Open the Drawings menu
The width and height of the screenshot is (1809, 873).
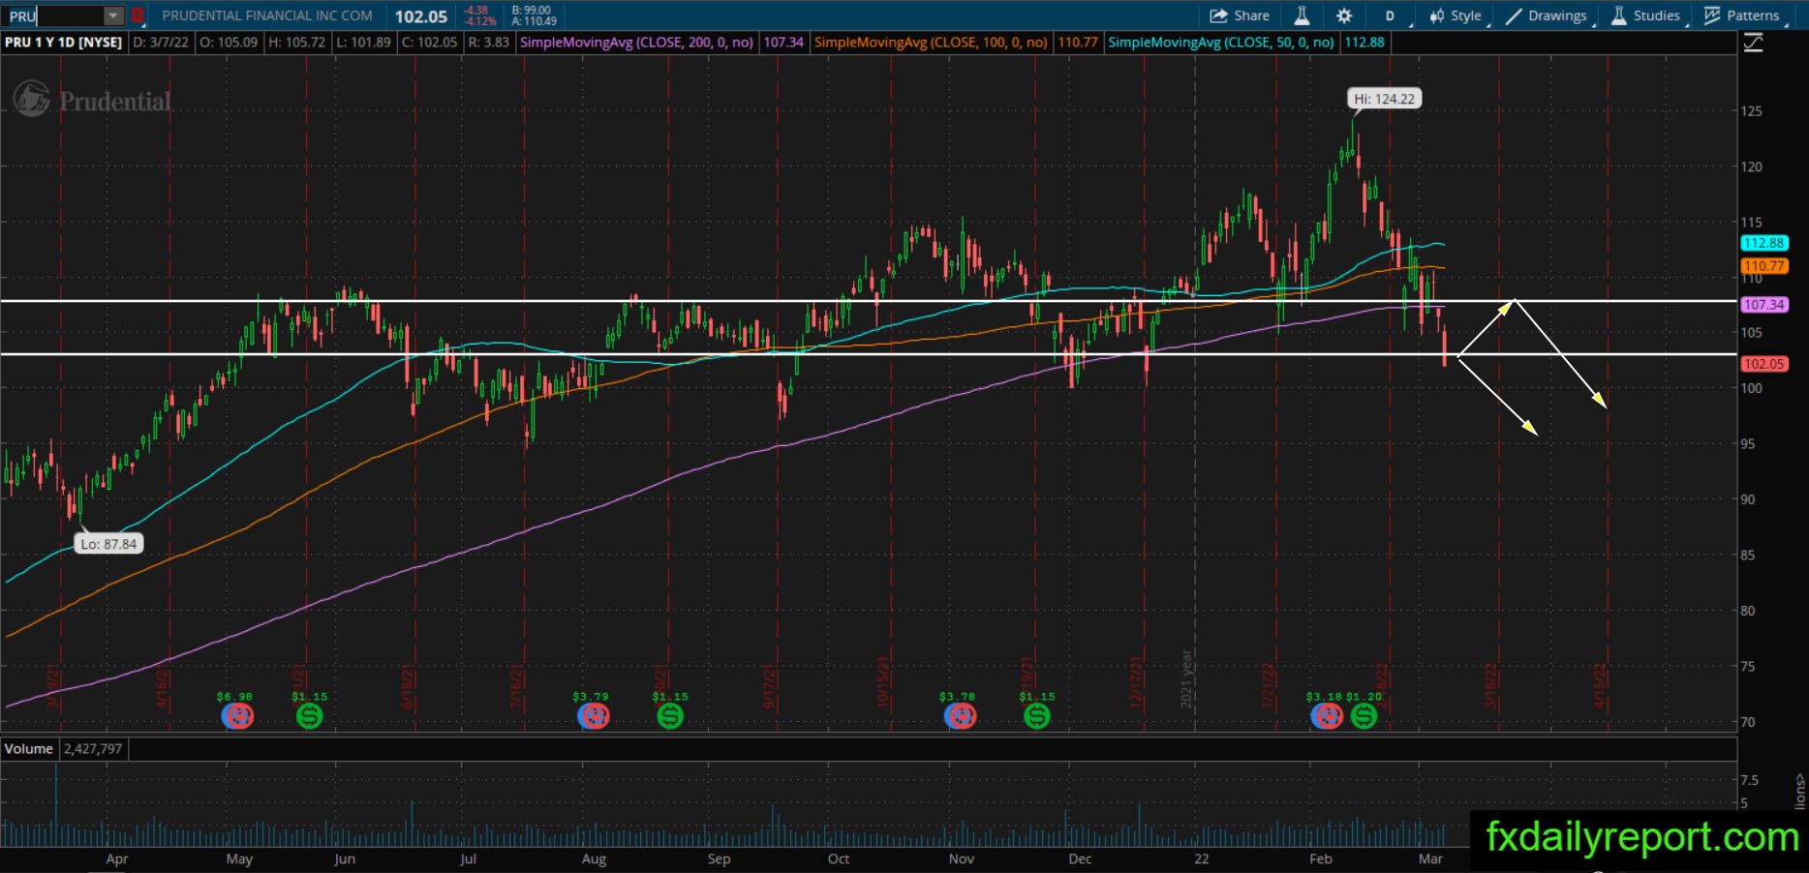1548,15
